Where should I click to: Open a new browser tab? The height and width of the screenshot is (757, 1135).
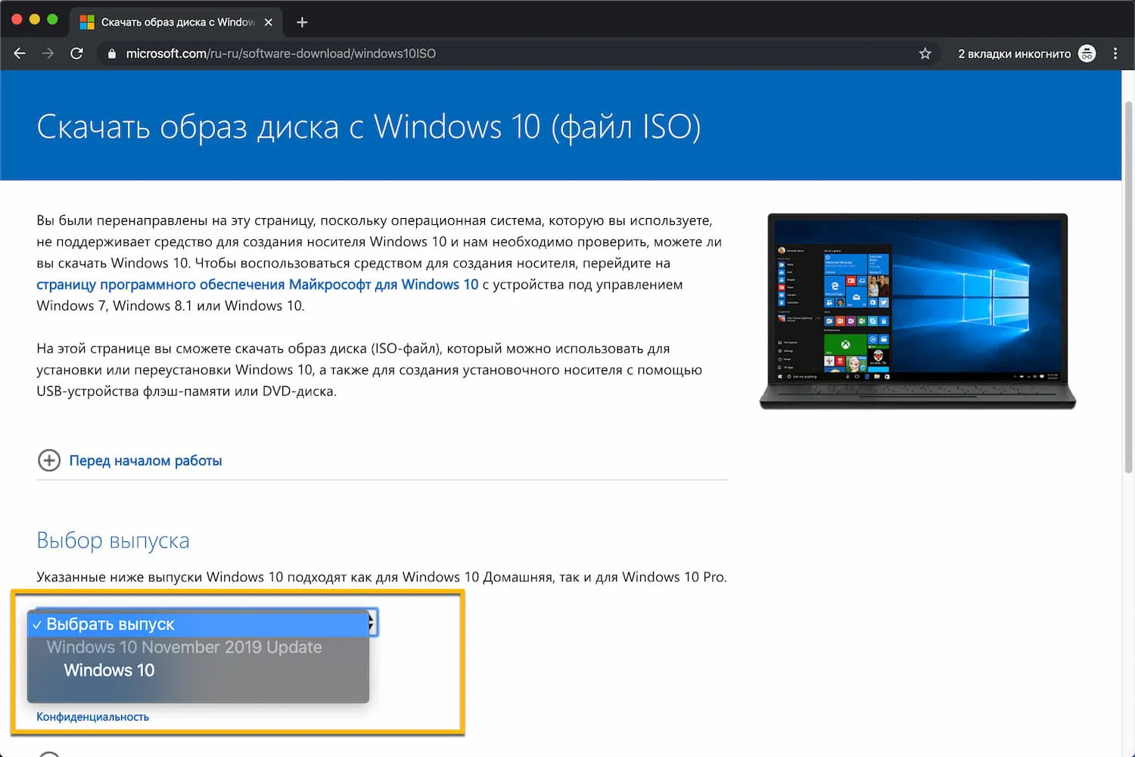tap(301, 22)
